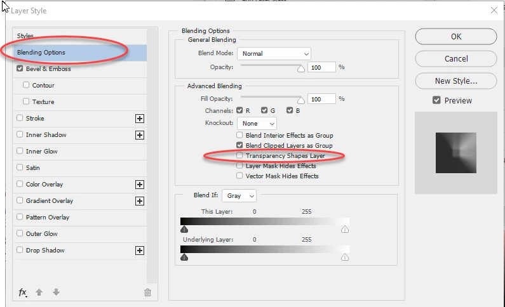Select Blending Options in styles list
Screen dimensions: 505x307
coord(80,53)
